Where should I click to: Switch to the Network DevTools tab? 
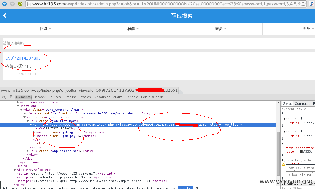pyautogui.click(x=39, y=97)
